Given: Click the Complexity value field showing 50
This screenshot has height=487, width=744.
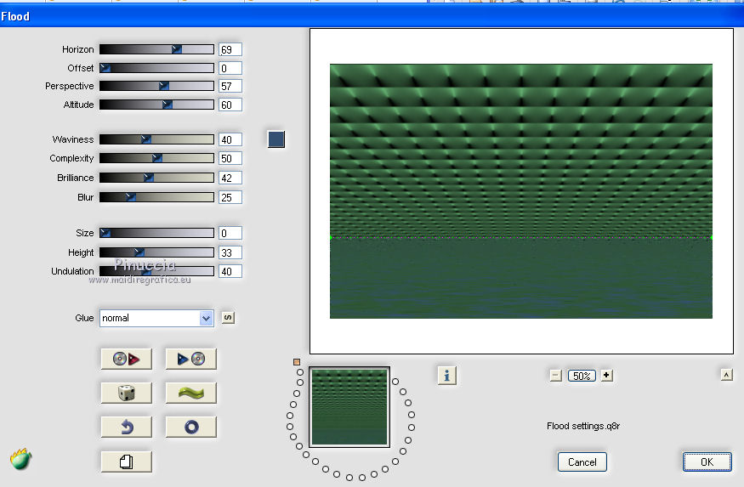Looking at the screenshot, I should click(230, 158).
